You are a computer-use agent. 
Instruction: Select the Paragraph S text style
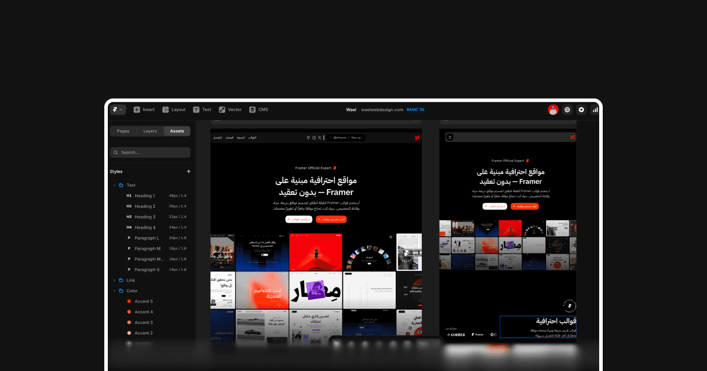(156, 270)
